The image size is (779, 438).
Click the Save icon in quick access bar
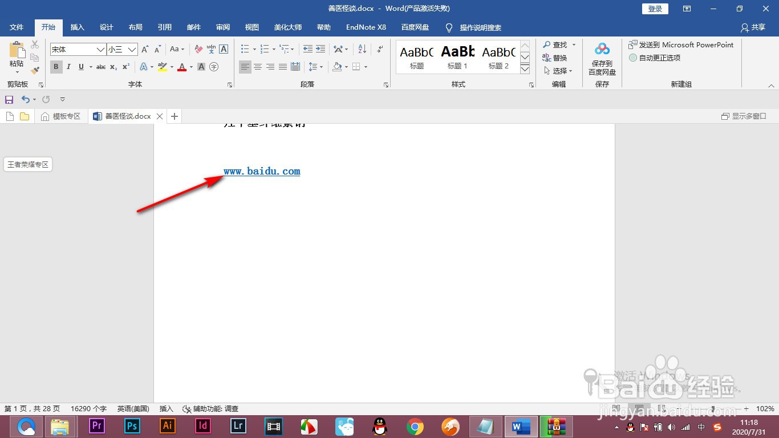pyautogui.click(x=9, y=100)
